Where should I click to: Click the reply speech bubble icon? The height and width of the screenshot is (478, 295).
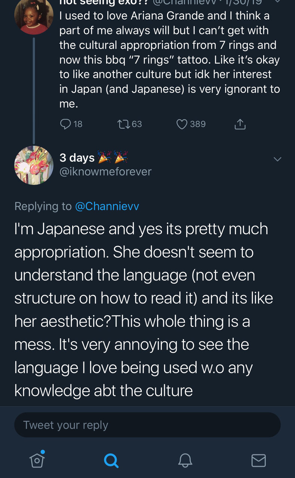click(x=65, y=124)
